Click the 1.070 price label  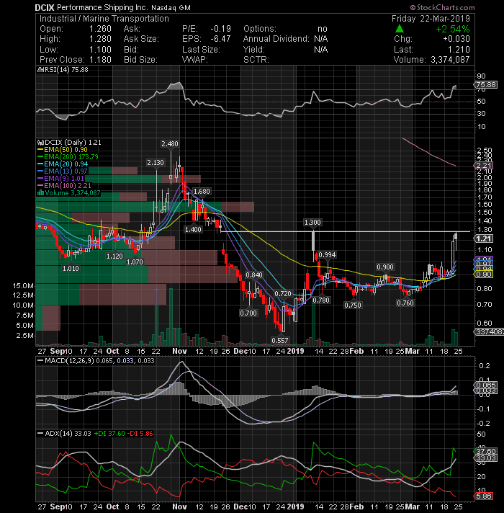135,262
